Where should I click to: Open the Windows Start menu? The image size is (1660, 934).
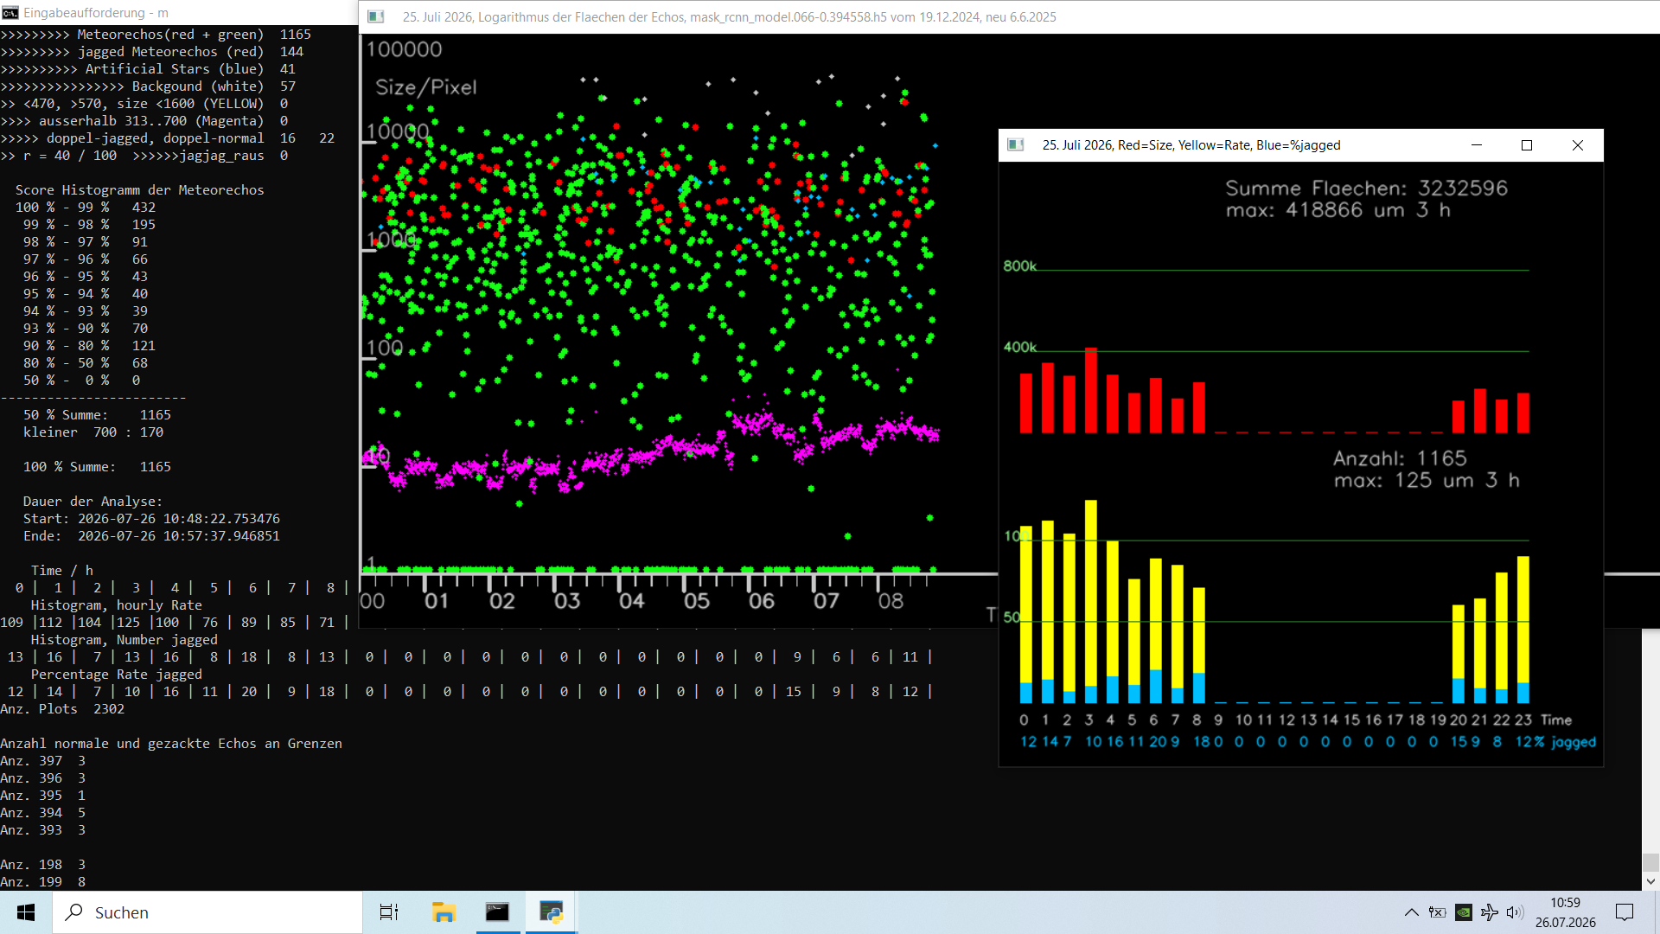point(26,912)
